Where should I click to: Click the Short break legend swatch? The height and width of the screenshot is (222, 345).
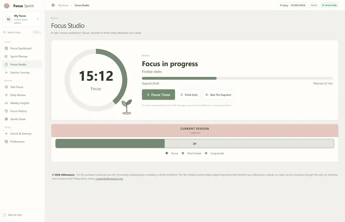pyautogui.click(x=183, y=153)
